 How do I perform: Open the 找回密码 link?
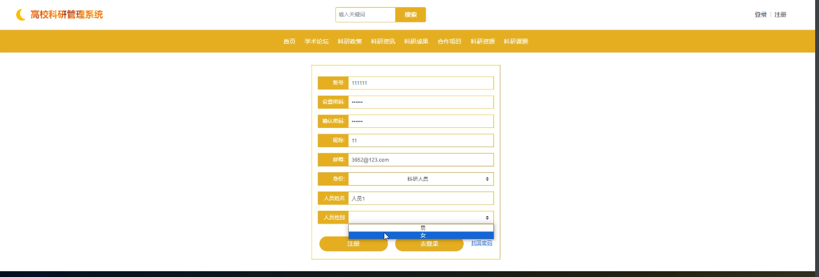pyautogui.click(x=482, y=243)
